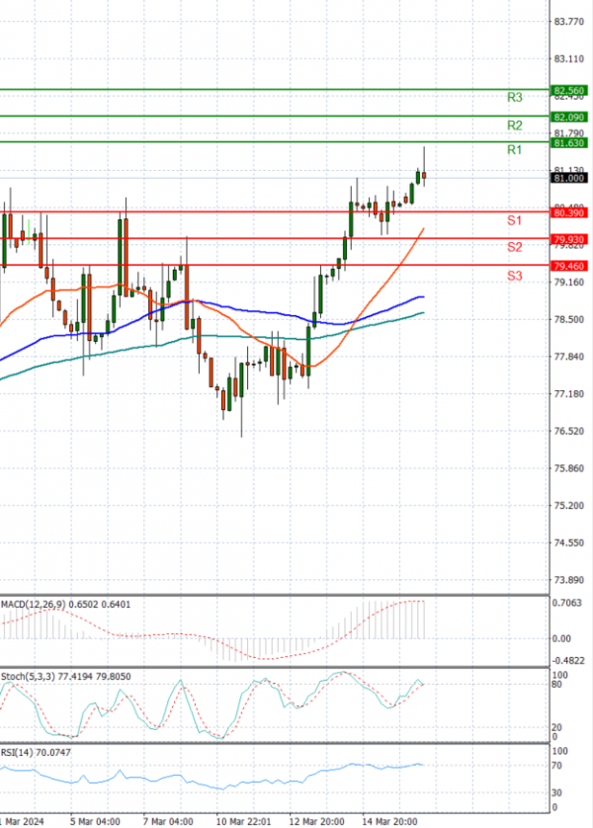Select the 10 Mar 22:01 time label
593x828 pixels.
[241, 821]
